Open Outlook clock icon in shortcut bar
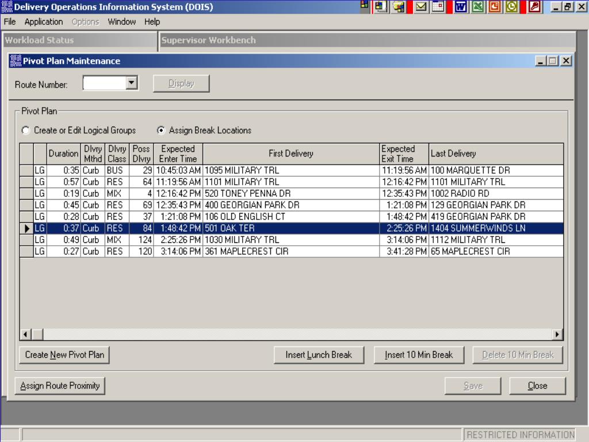Viewport: 589px width, 442px height. (511, 6)
